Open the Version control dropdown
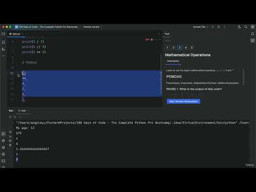 [92, 27]
